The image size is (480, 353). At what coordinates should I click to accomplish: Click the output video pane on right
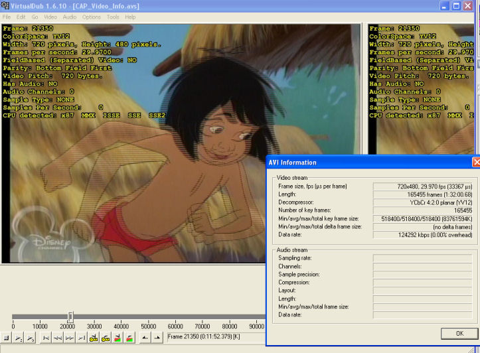(421, 90)
